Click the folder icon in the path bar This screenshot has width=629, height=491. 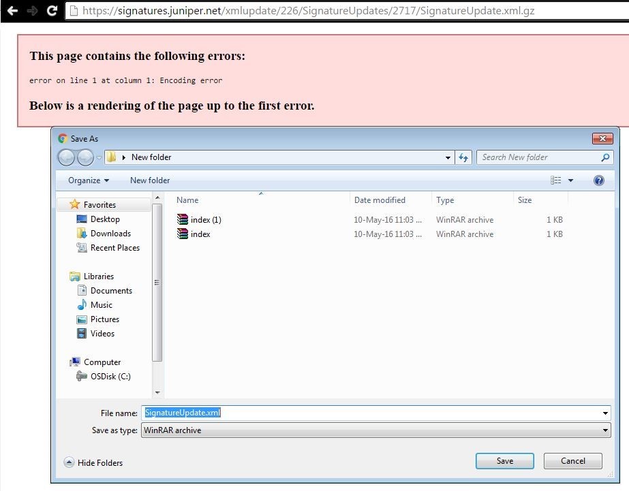coord(112,157)
